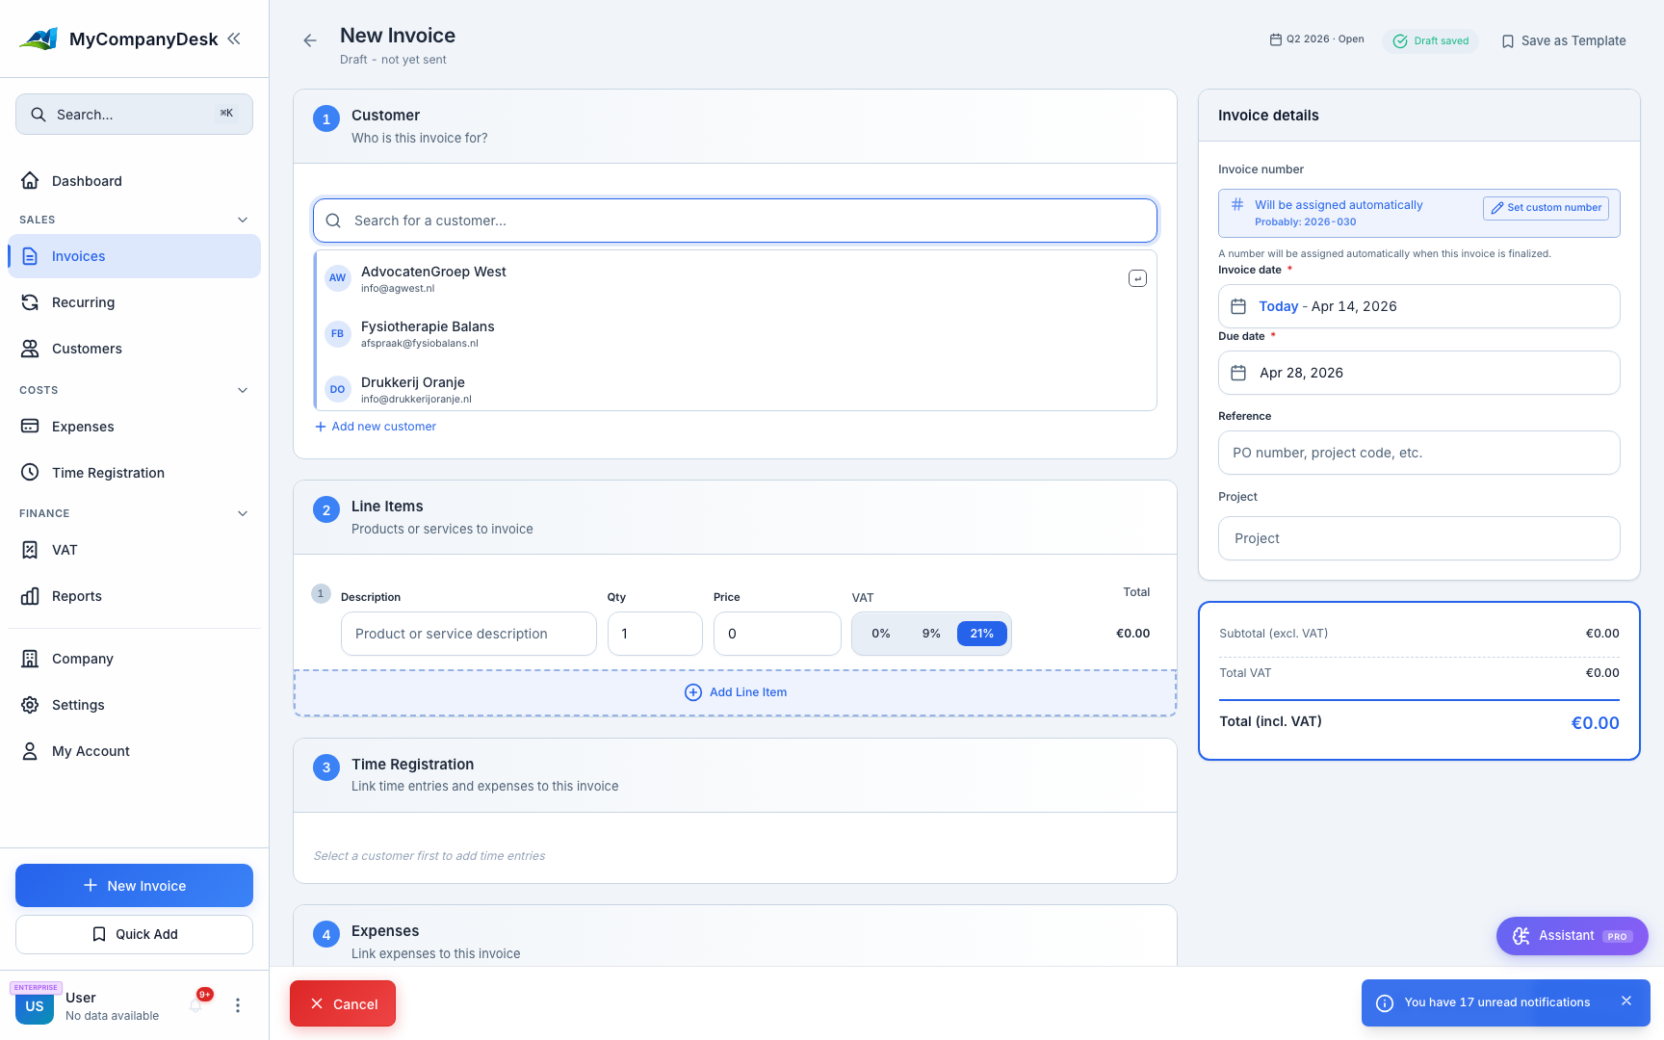Select the Recurring invoices icon
1664x1040 pixels.
pyautogui.click(x=31, y=302)
